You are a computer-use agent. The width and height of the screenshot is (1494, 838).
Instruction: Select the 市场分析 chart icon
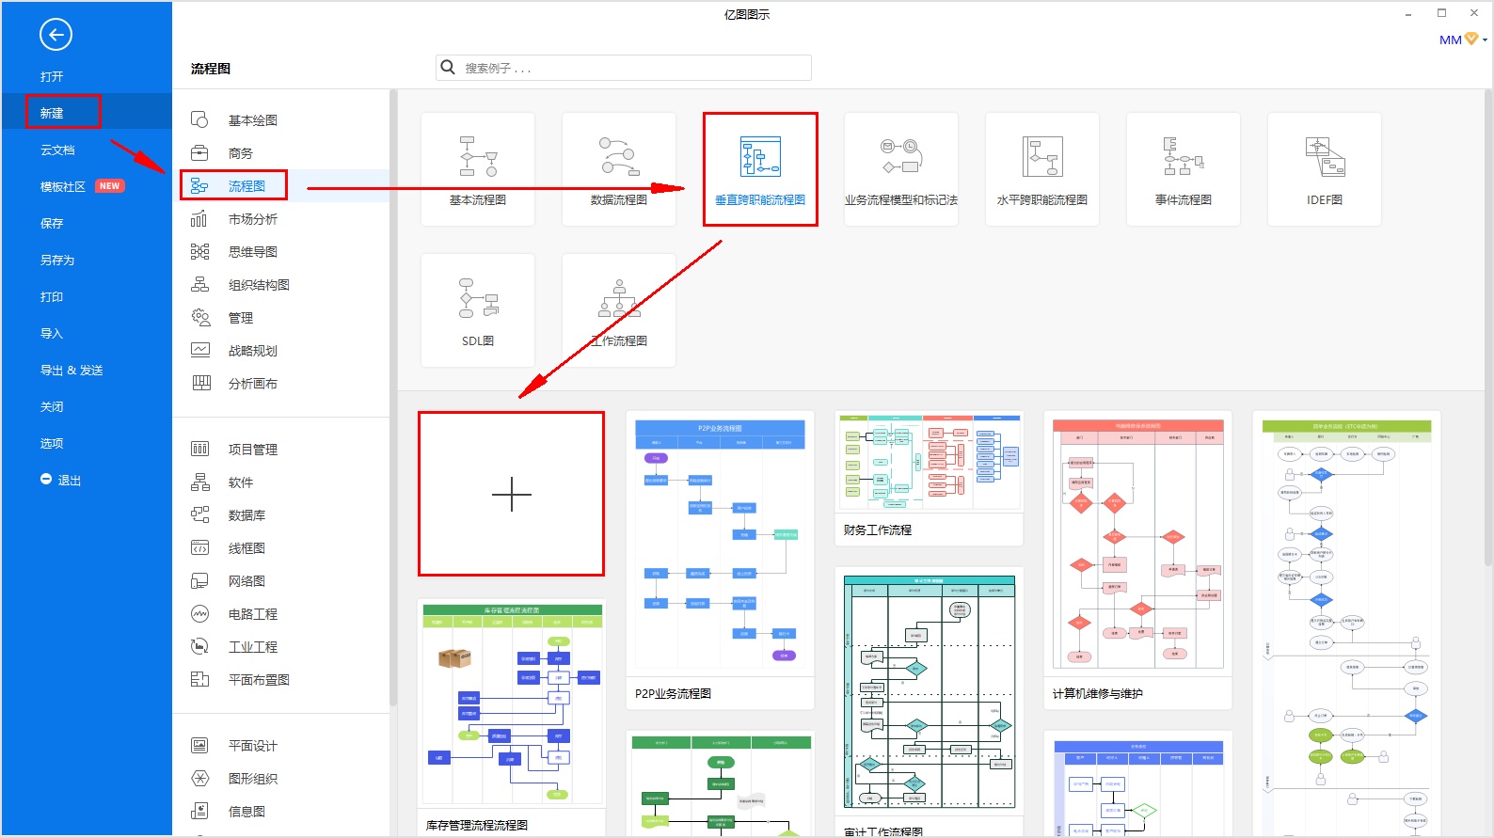click(199, 218)
